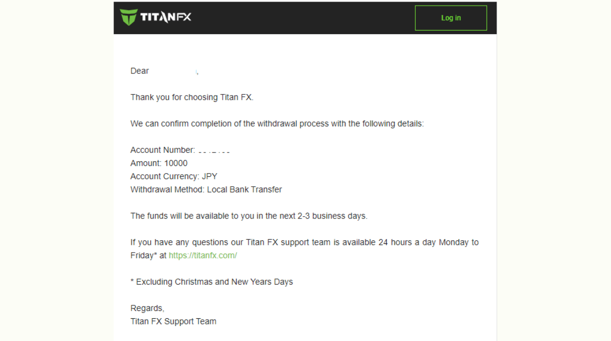Click the amount value 10000

pyautogui.click(x=176, y=163)
